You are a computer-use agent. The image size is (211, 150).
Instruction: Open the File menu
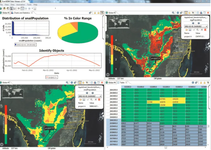(x=1, y=5)
